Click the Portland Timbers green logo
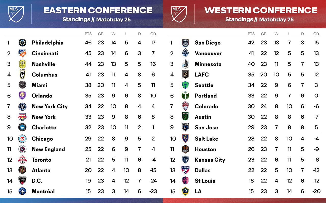 click(x=185, y=96)
